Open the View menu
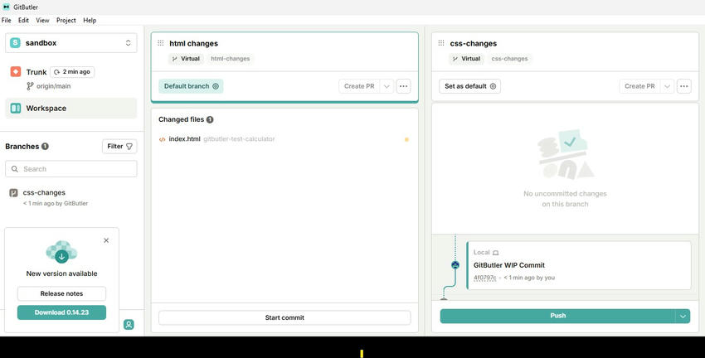 pos(42,20)
